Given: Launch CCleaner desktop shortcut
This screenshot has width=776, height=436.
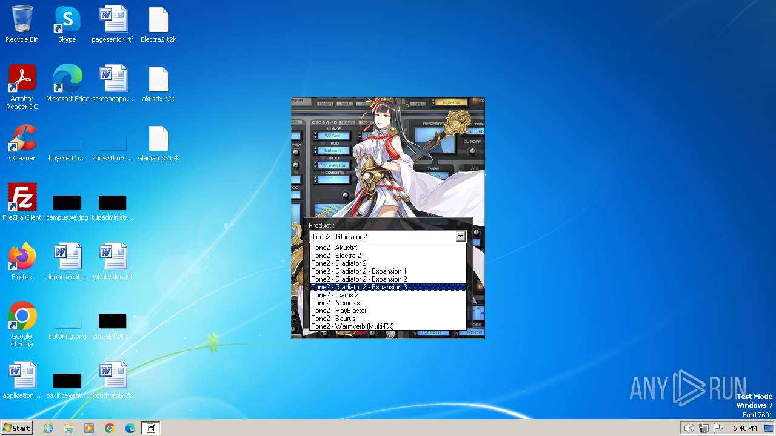Looking at the screenshot, I should (22, 143).
